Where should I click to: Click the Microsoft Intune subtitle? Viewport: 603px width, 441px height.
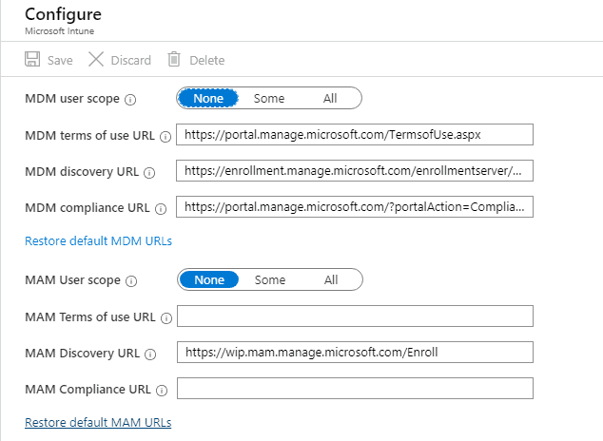(59, 31)
